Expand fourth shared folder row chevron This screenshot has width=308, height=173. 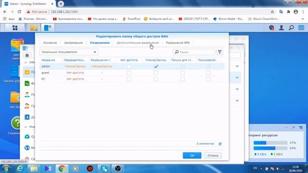point(237,100)
